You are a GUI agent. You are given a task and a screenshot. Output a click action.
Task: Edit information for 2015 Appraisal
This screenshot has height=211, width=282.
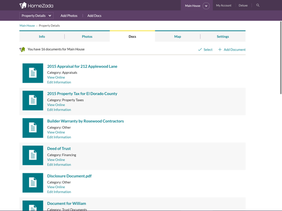click(59, 82)
